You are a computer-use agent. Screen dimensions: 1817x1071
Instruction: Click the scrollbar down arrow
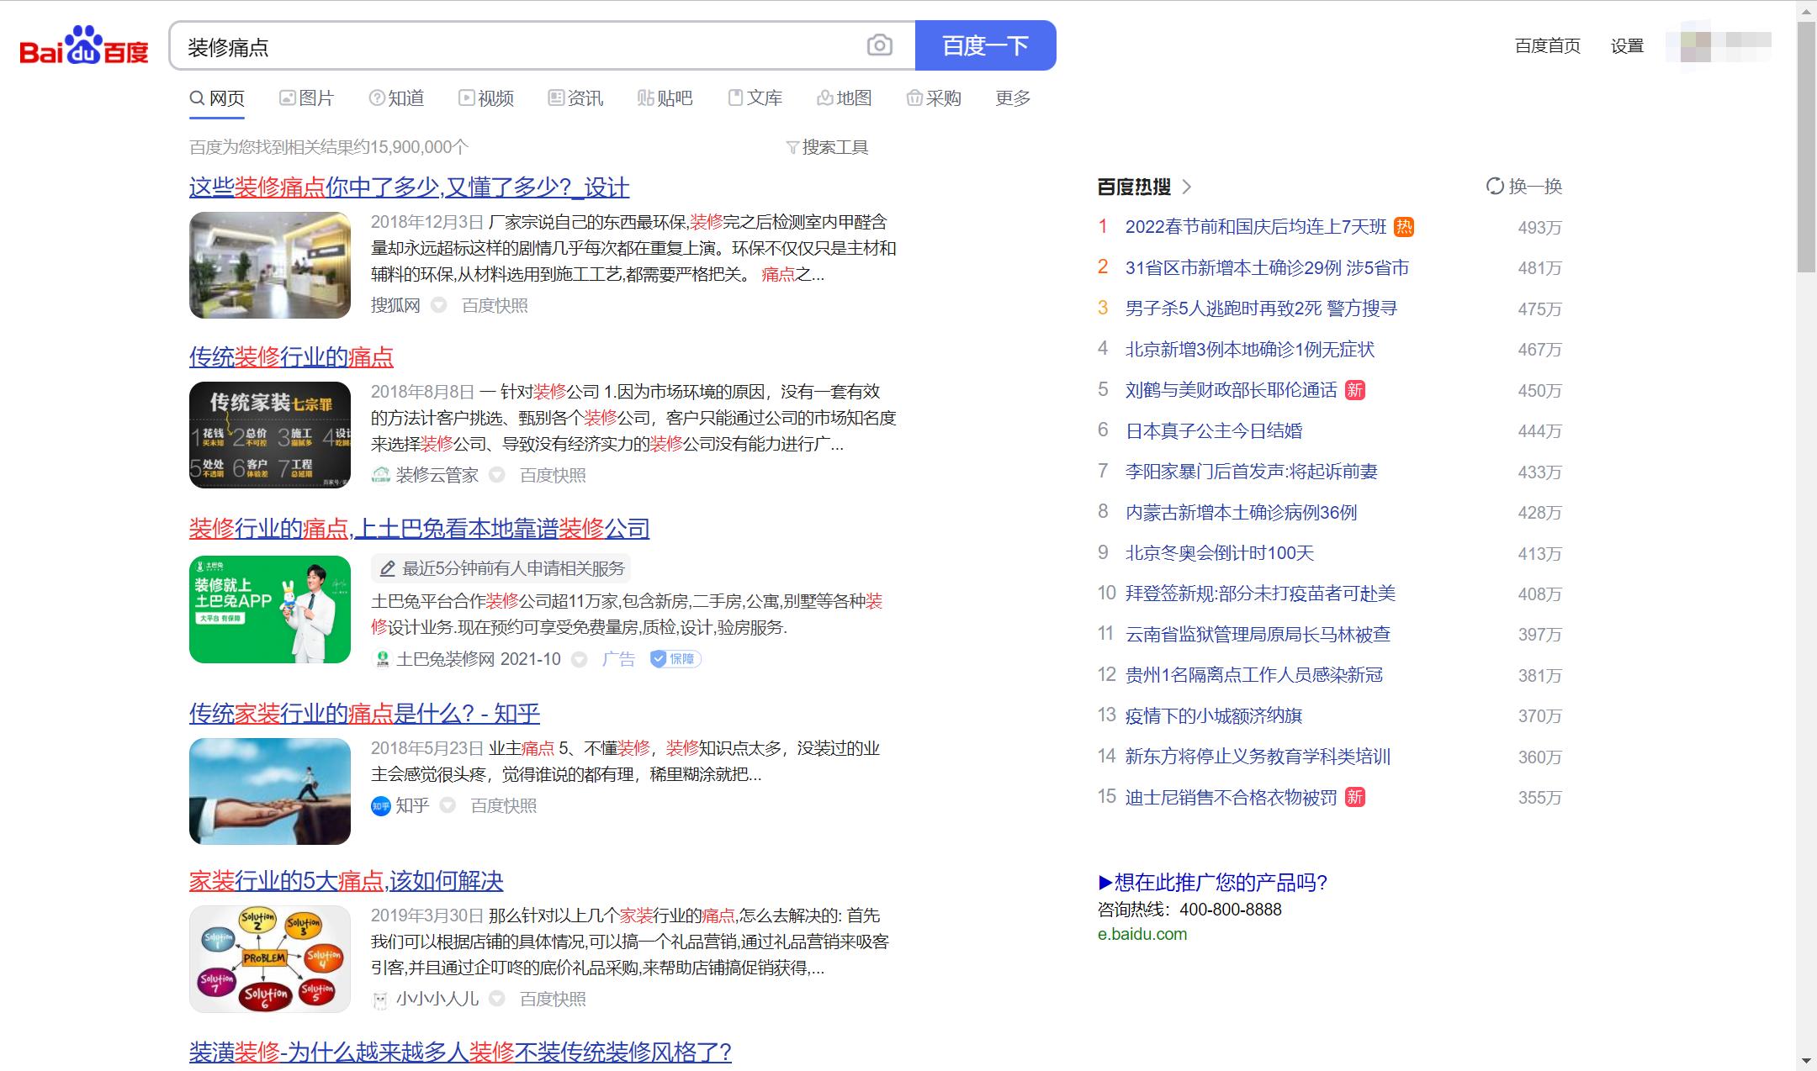(1806, 1061)
